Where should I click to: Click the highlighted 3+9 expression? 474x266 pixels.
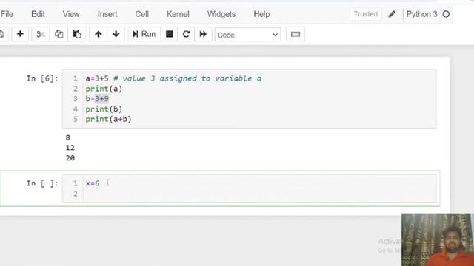(102, 99)
